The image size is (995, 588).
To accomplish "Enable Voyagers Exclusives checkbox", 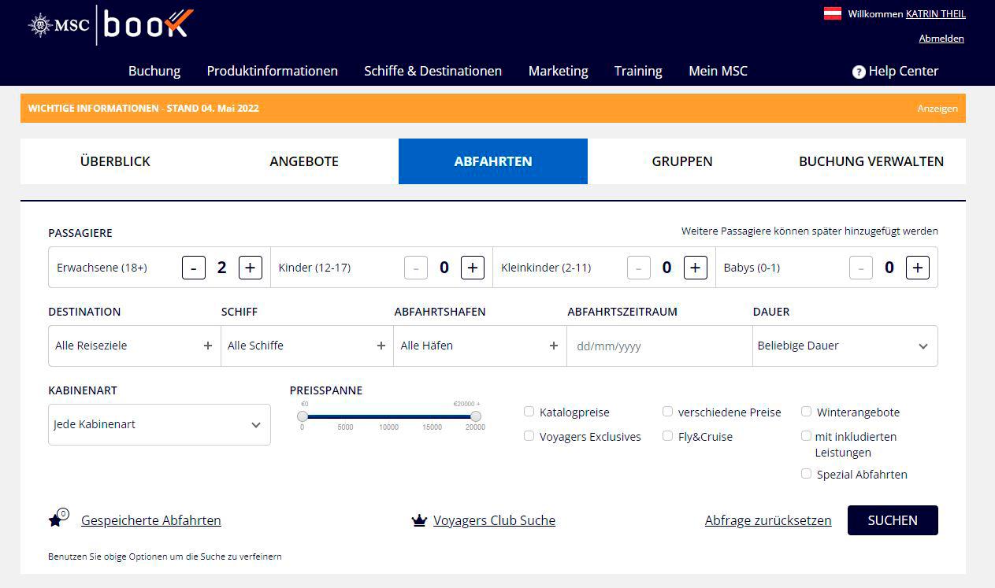I will coord(529,436).
